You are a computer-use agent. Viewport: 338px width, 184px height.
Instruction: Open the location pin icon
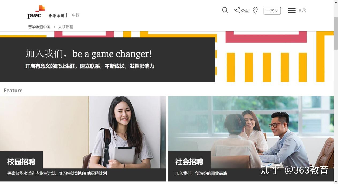point(255,10)
